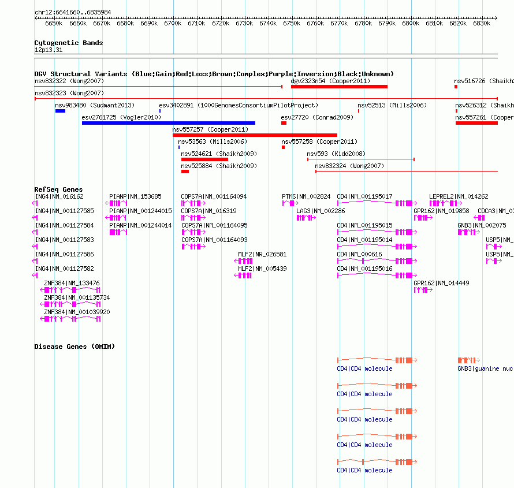Click the 12p13.31 cytogenetic band label
The height and width of the screenshot is (488, 514).
[49, 50]
